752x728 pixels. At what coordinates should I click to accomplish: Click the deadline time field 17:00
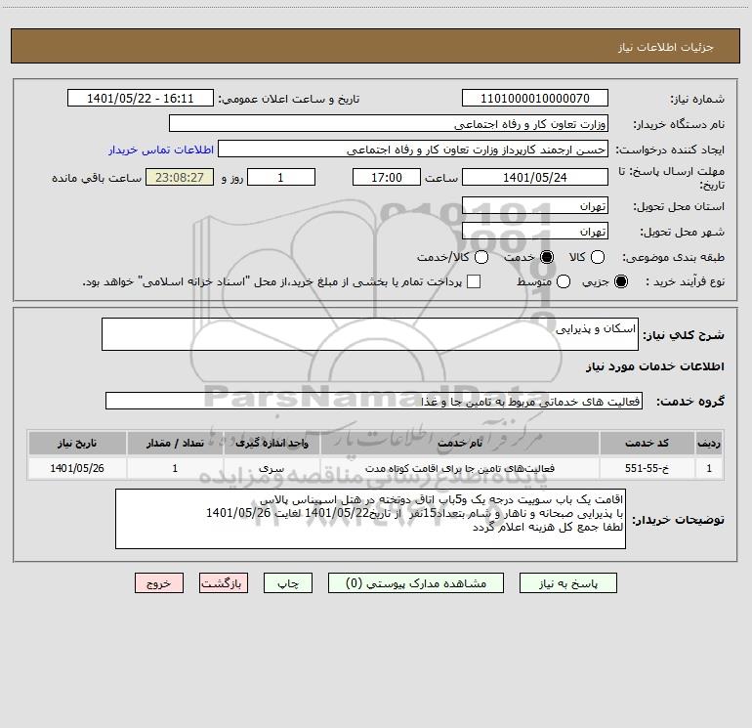pos(387,177)
